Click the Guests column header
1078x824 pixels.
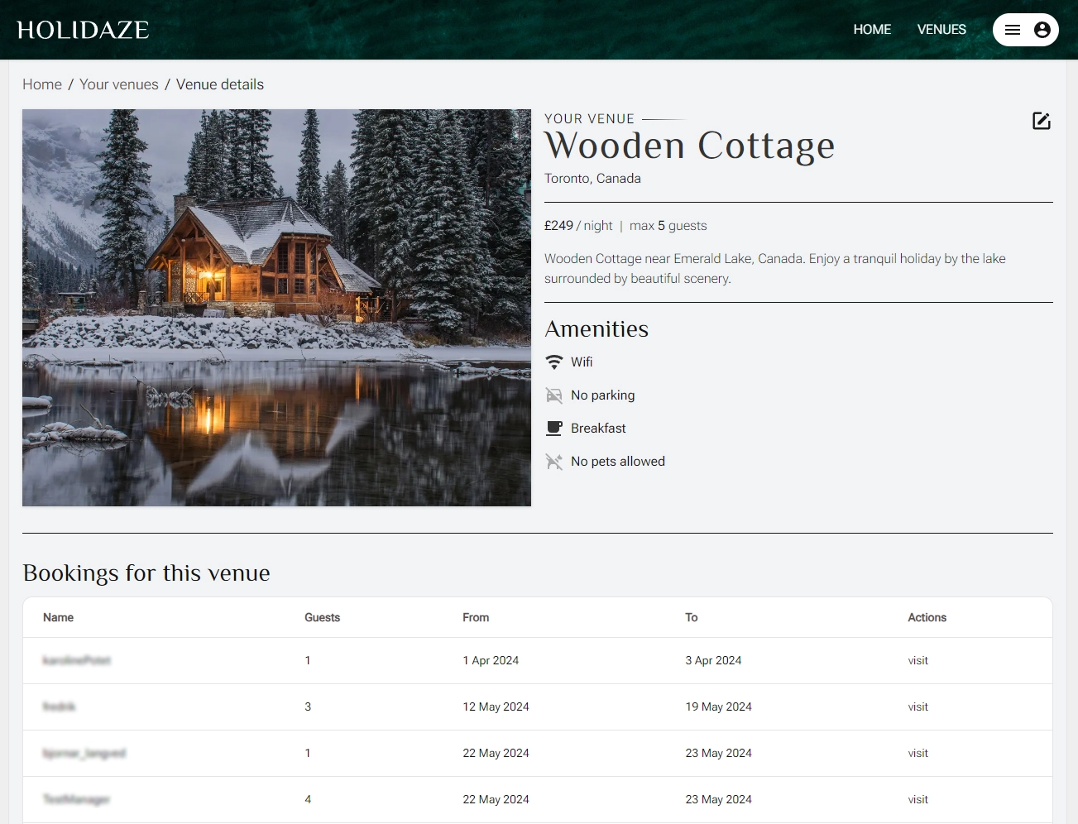tap(322, 617)
